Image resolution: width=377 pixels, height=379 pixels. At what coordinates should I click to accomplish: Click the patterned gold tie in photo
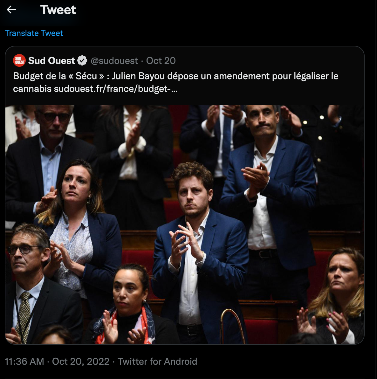pos(24,314)
